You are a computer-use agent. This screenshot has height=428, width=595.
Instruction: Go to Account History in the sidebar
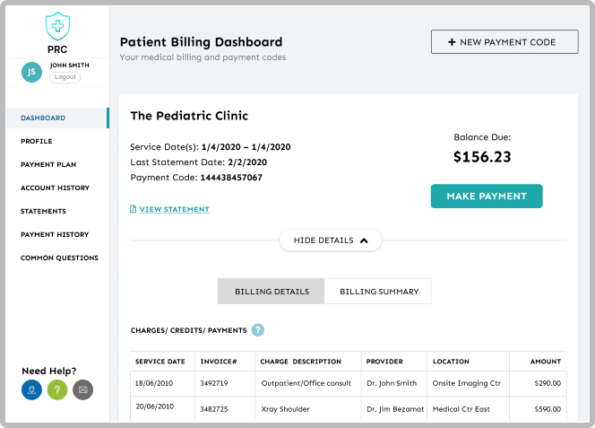click(x=55, y=188)
